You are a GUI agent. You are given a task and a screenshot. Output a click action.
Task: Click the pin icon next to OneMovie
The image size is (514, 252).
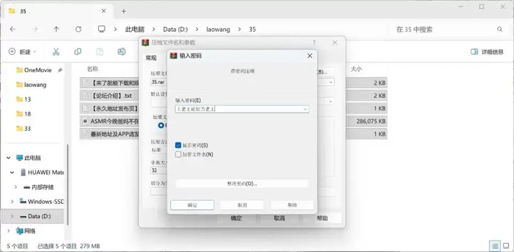click(x=59, y=70)
